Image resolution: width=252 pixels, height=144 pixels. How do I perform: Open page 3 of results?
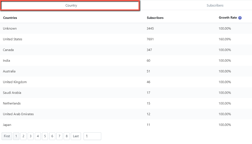tap(31, 136)
